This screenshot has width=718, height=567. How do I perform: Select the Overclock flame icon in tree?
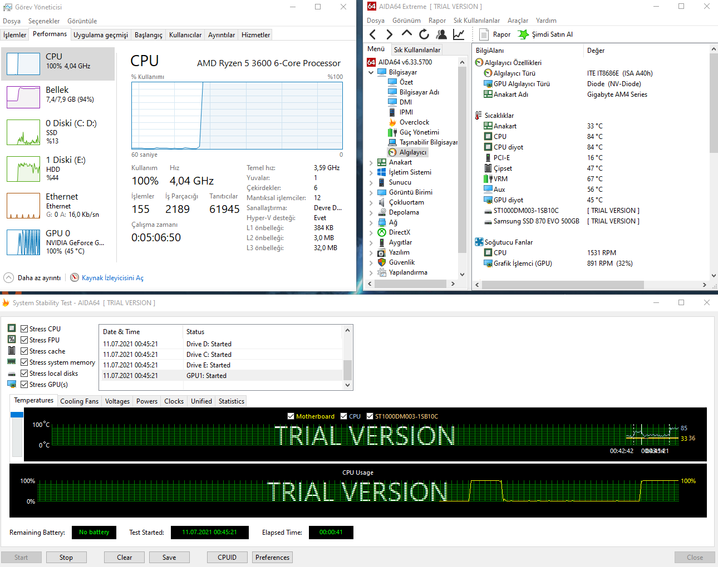pyautogui.click(x=392, y=122)
